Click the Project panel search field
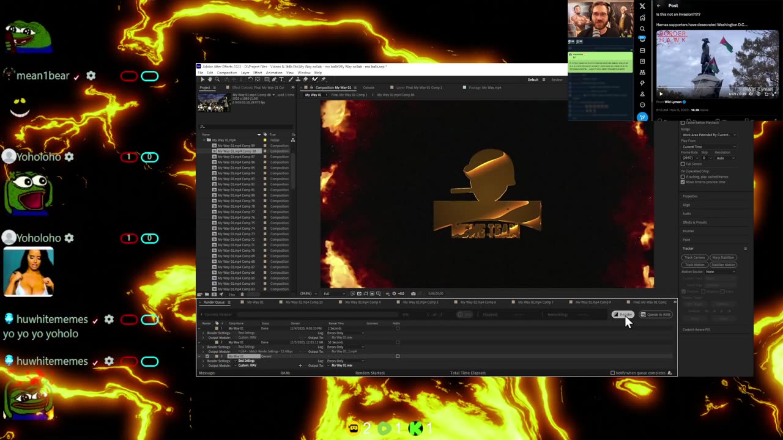 (245, 127)
